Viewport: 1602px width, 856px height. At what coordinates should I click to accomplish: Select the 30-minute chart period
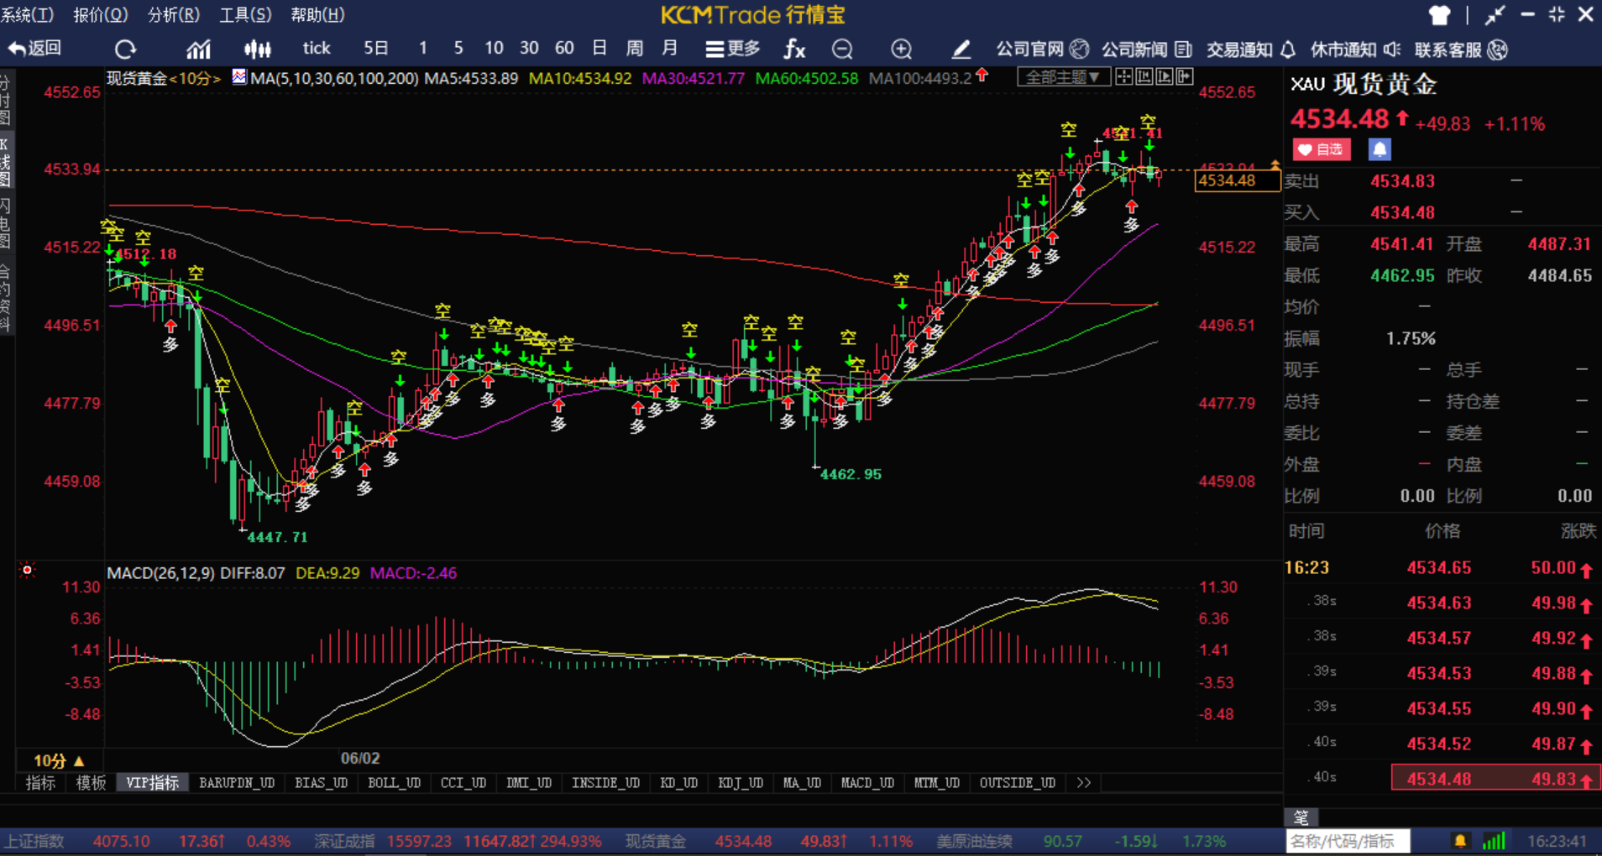pyautogui.click(x=529, y=49)
